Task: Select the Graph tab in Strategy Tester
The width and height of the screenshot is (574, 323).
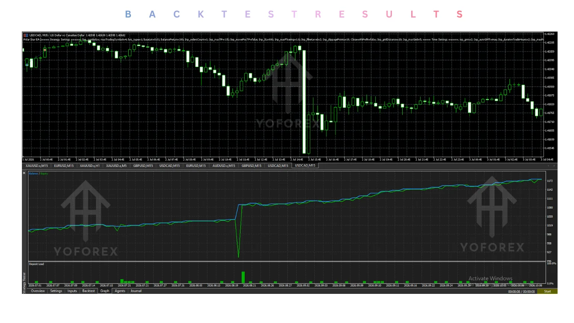Action: (104, 291)
